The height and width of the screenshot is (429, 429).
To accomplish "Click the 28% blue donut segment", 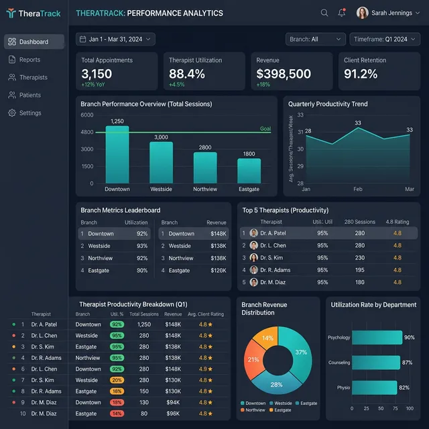I will point(276,384).
